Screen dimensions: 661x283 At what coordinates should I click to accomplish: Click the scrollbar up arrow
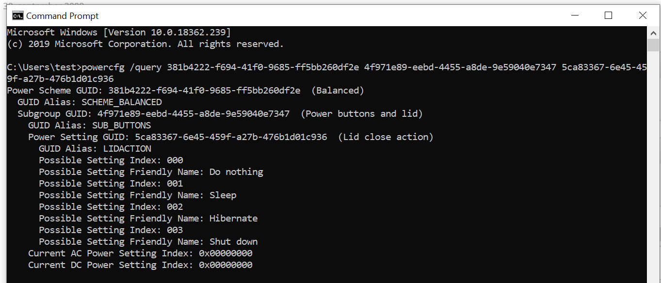(653, 32)
